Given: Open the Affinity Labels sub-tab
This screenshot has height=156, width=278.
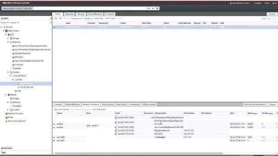Looking at the screenshot, I should (149, 104).
